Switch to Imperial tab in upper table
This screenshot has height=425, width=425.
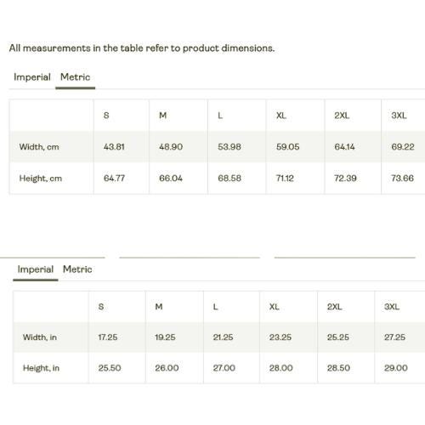(x=32, y=77)
